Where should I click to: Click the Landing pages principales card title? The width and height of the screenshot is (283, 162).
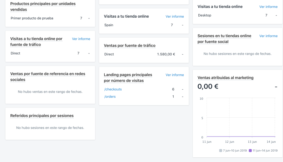pos(128,78)
